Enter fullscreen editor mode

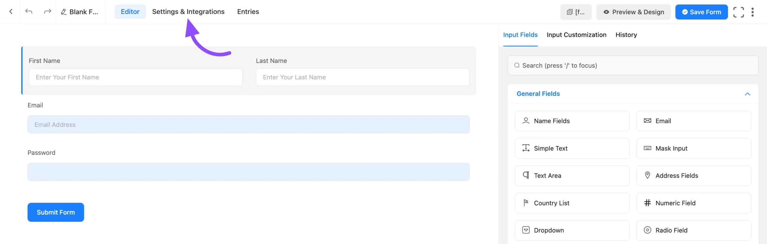pos(738,12)
